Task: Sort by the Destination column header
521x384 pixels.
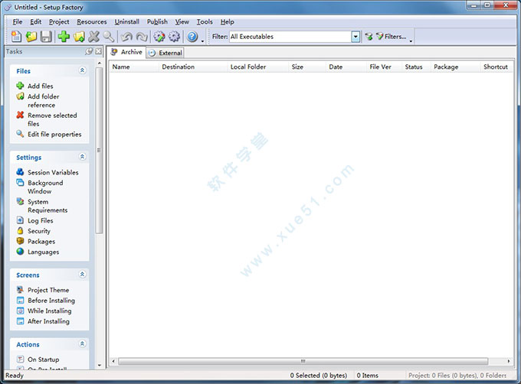Action: (x=193, y=67)
